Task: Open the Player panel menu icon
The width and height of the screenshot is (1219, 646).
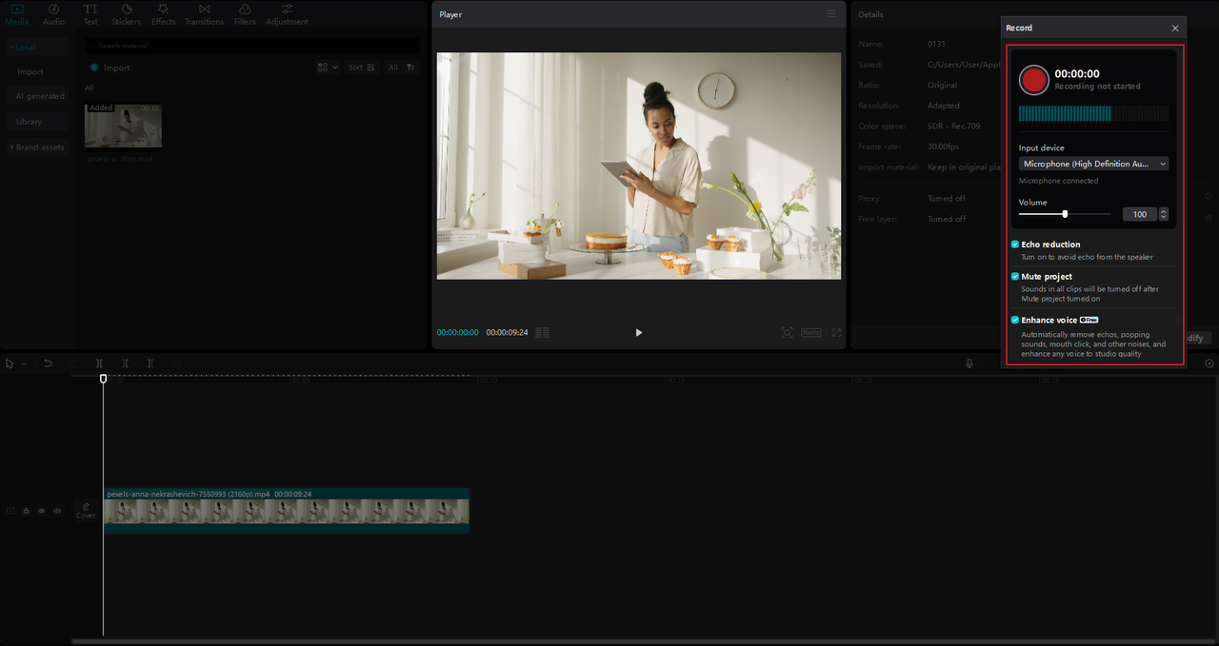Action: 831,14
